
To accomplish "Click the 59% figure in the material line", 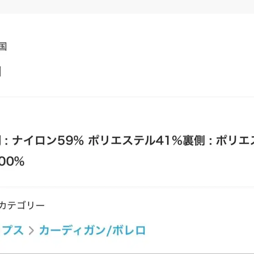I will click(x=71, y=141).
